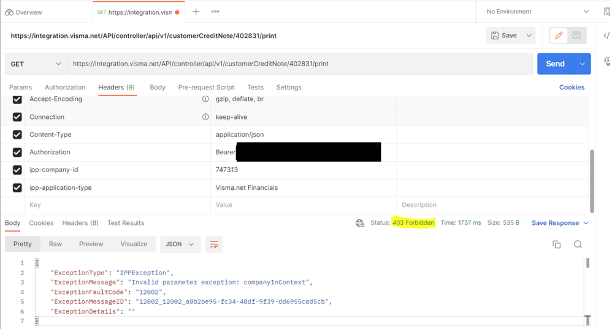This screenshot has width=612, height=329.
Task: Click the 403 Forbidden status text
Action: click(x=413, y=222)
